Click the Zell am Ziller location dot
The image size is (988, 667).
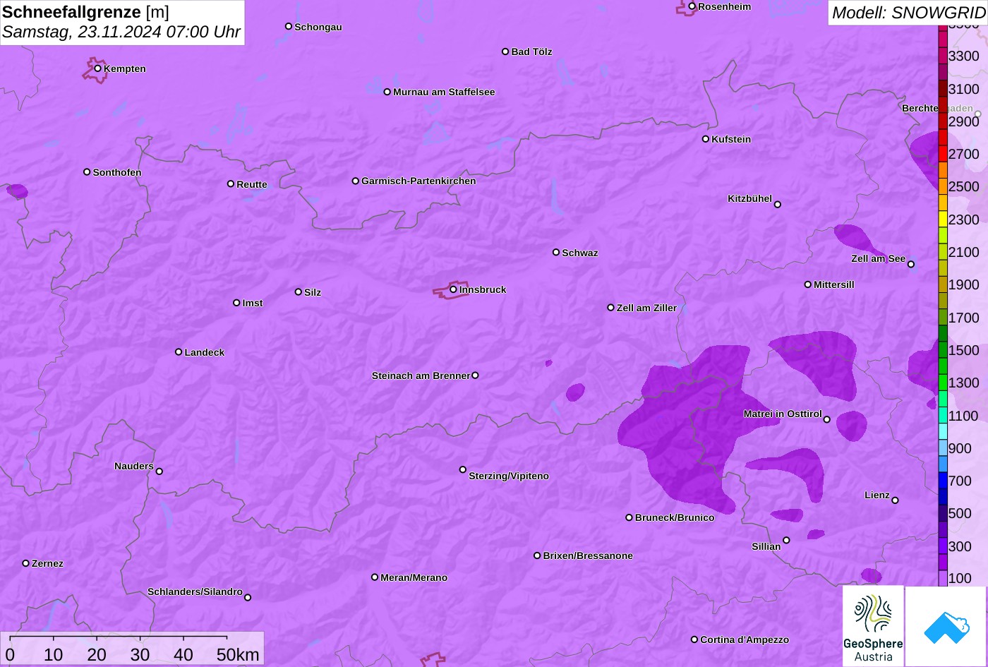[x=611, y=308]
